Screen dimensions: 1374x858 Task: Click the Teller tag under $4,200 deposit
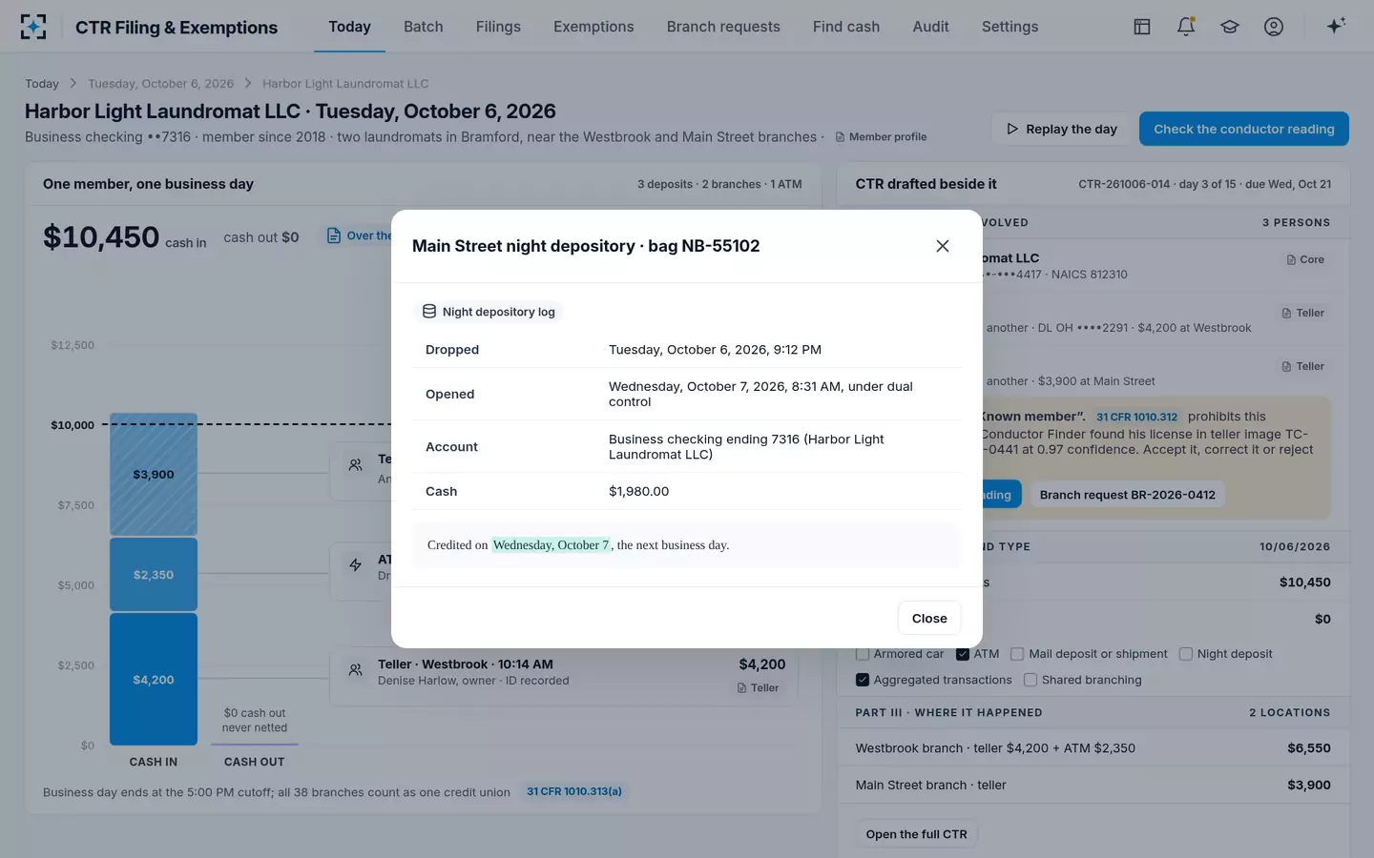tap(759, 687)
